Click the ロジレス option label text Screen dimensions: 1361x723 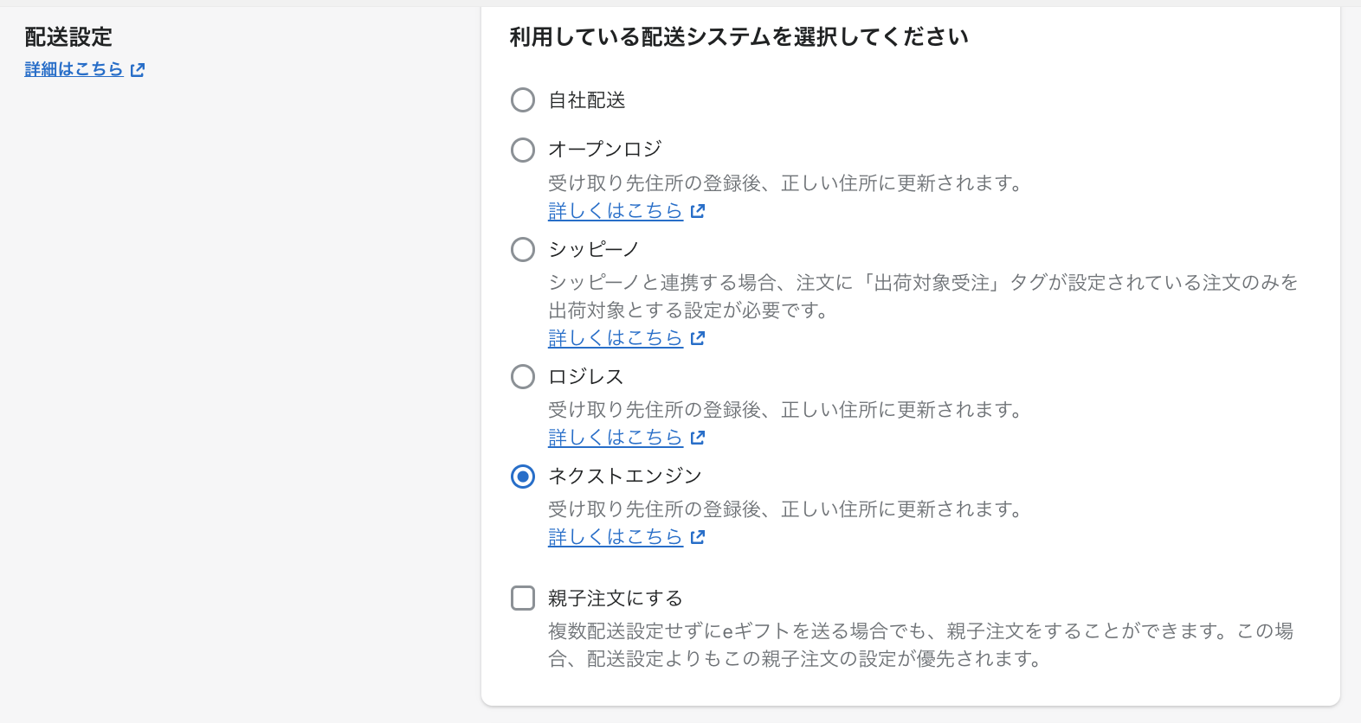pos(586,377)
